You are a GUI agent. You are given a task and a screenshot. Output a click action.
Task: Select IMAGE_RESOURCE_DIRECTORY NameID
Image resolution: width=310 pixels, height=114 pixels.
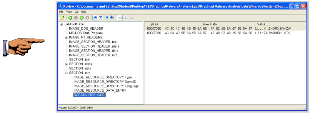click(x=105, y=82)
